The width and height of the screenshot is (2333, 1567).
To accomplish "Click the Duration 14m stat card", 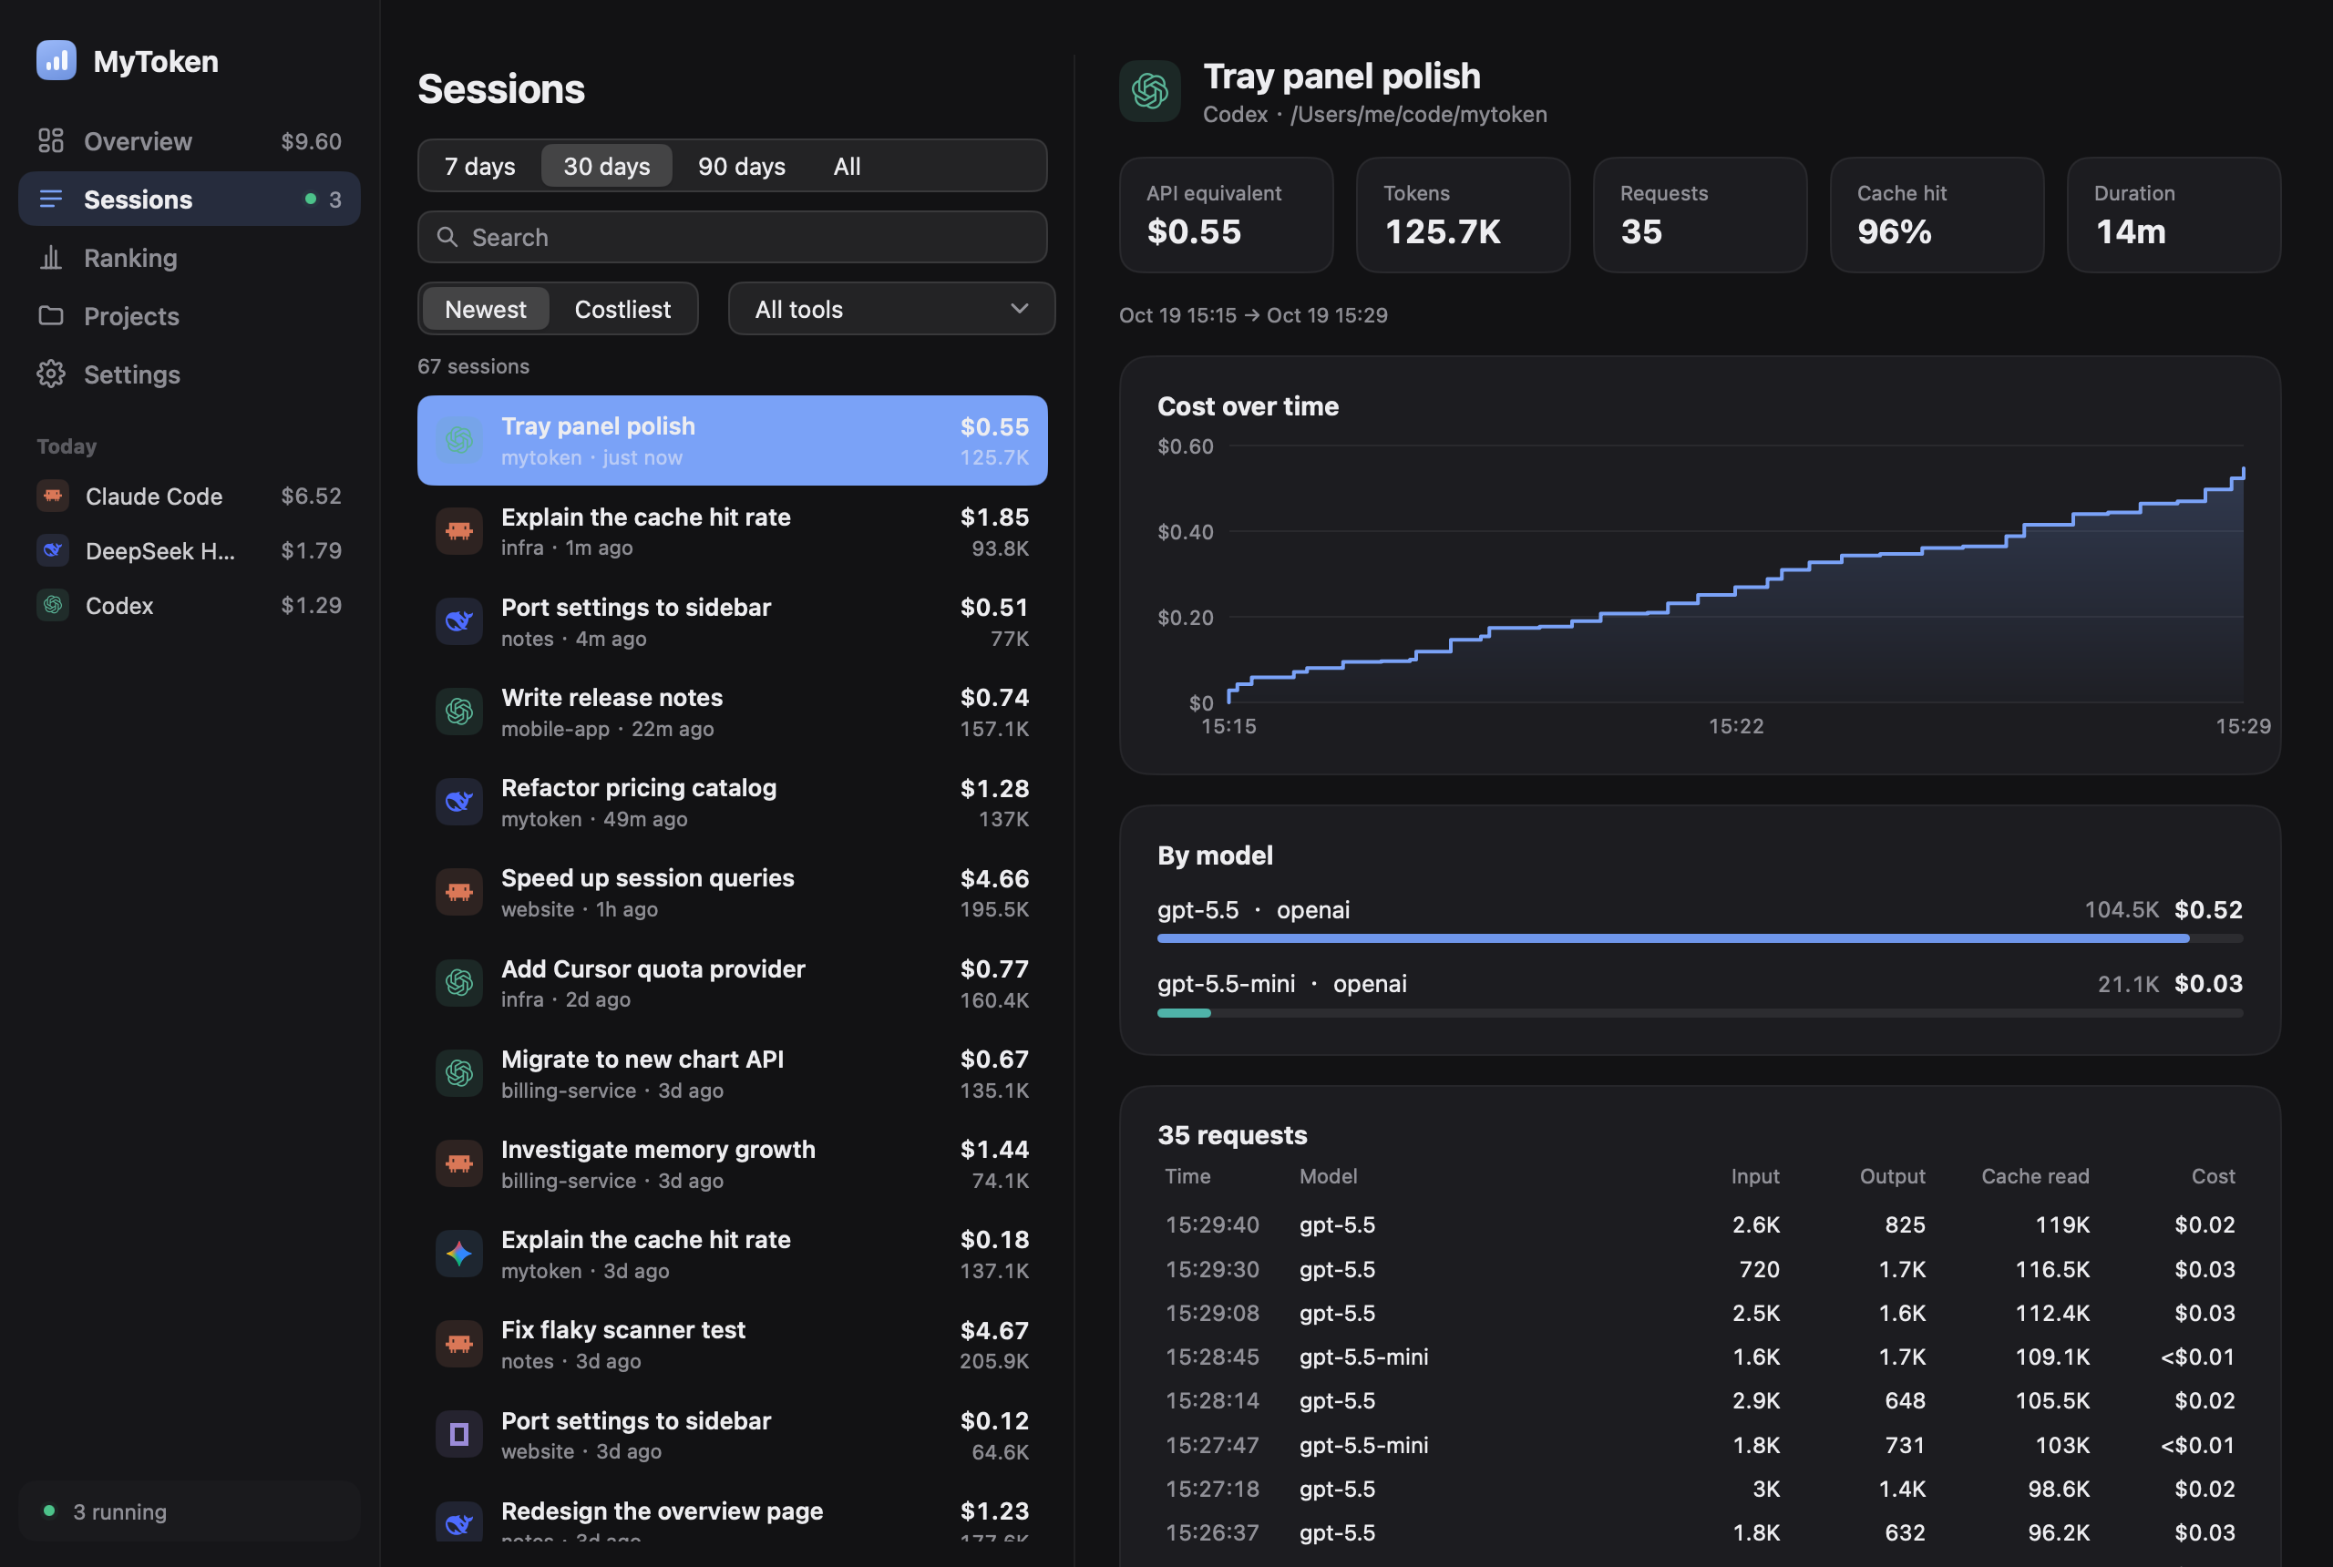I will (x=2174, y=215).
